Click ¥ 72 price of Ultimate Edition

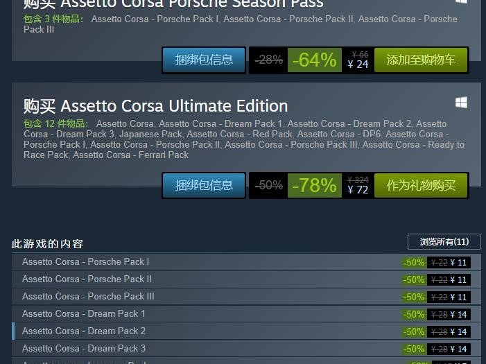358,190
